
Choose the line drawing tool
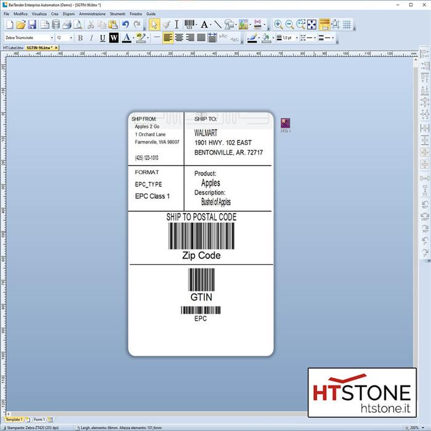(x=218, y=25)
